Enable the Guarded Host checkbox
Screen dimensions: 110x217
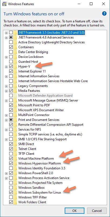click(11, 62)
